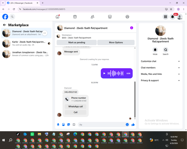
Task: Open the emoji picker smiley icon
Action: coord(127,124)
